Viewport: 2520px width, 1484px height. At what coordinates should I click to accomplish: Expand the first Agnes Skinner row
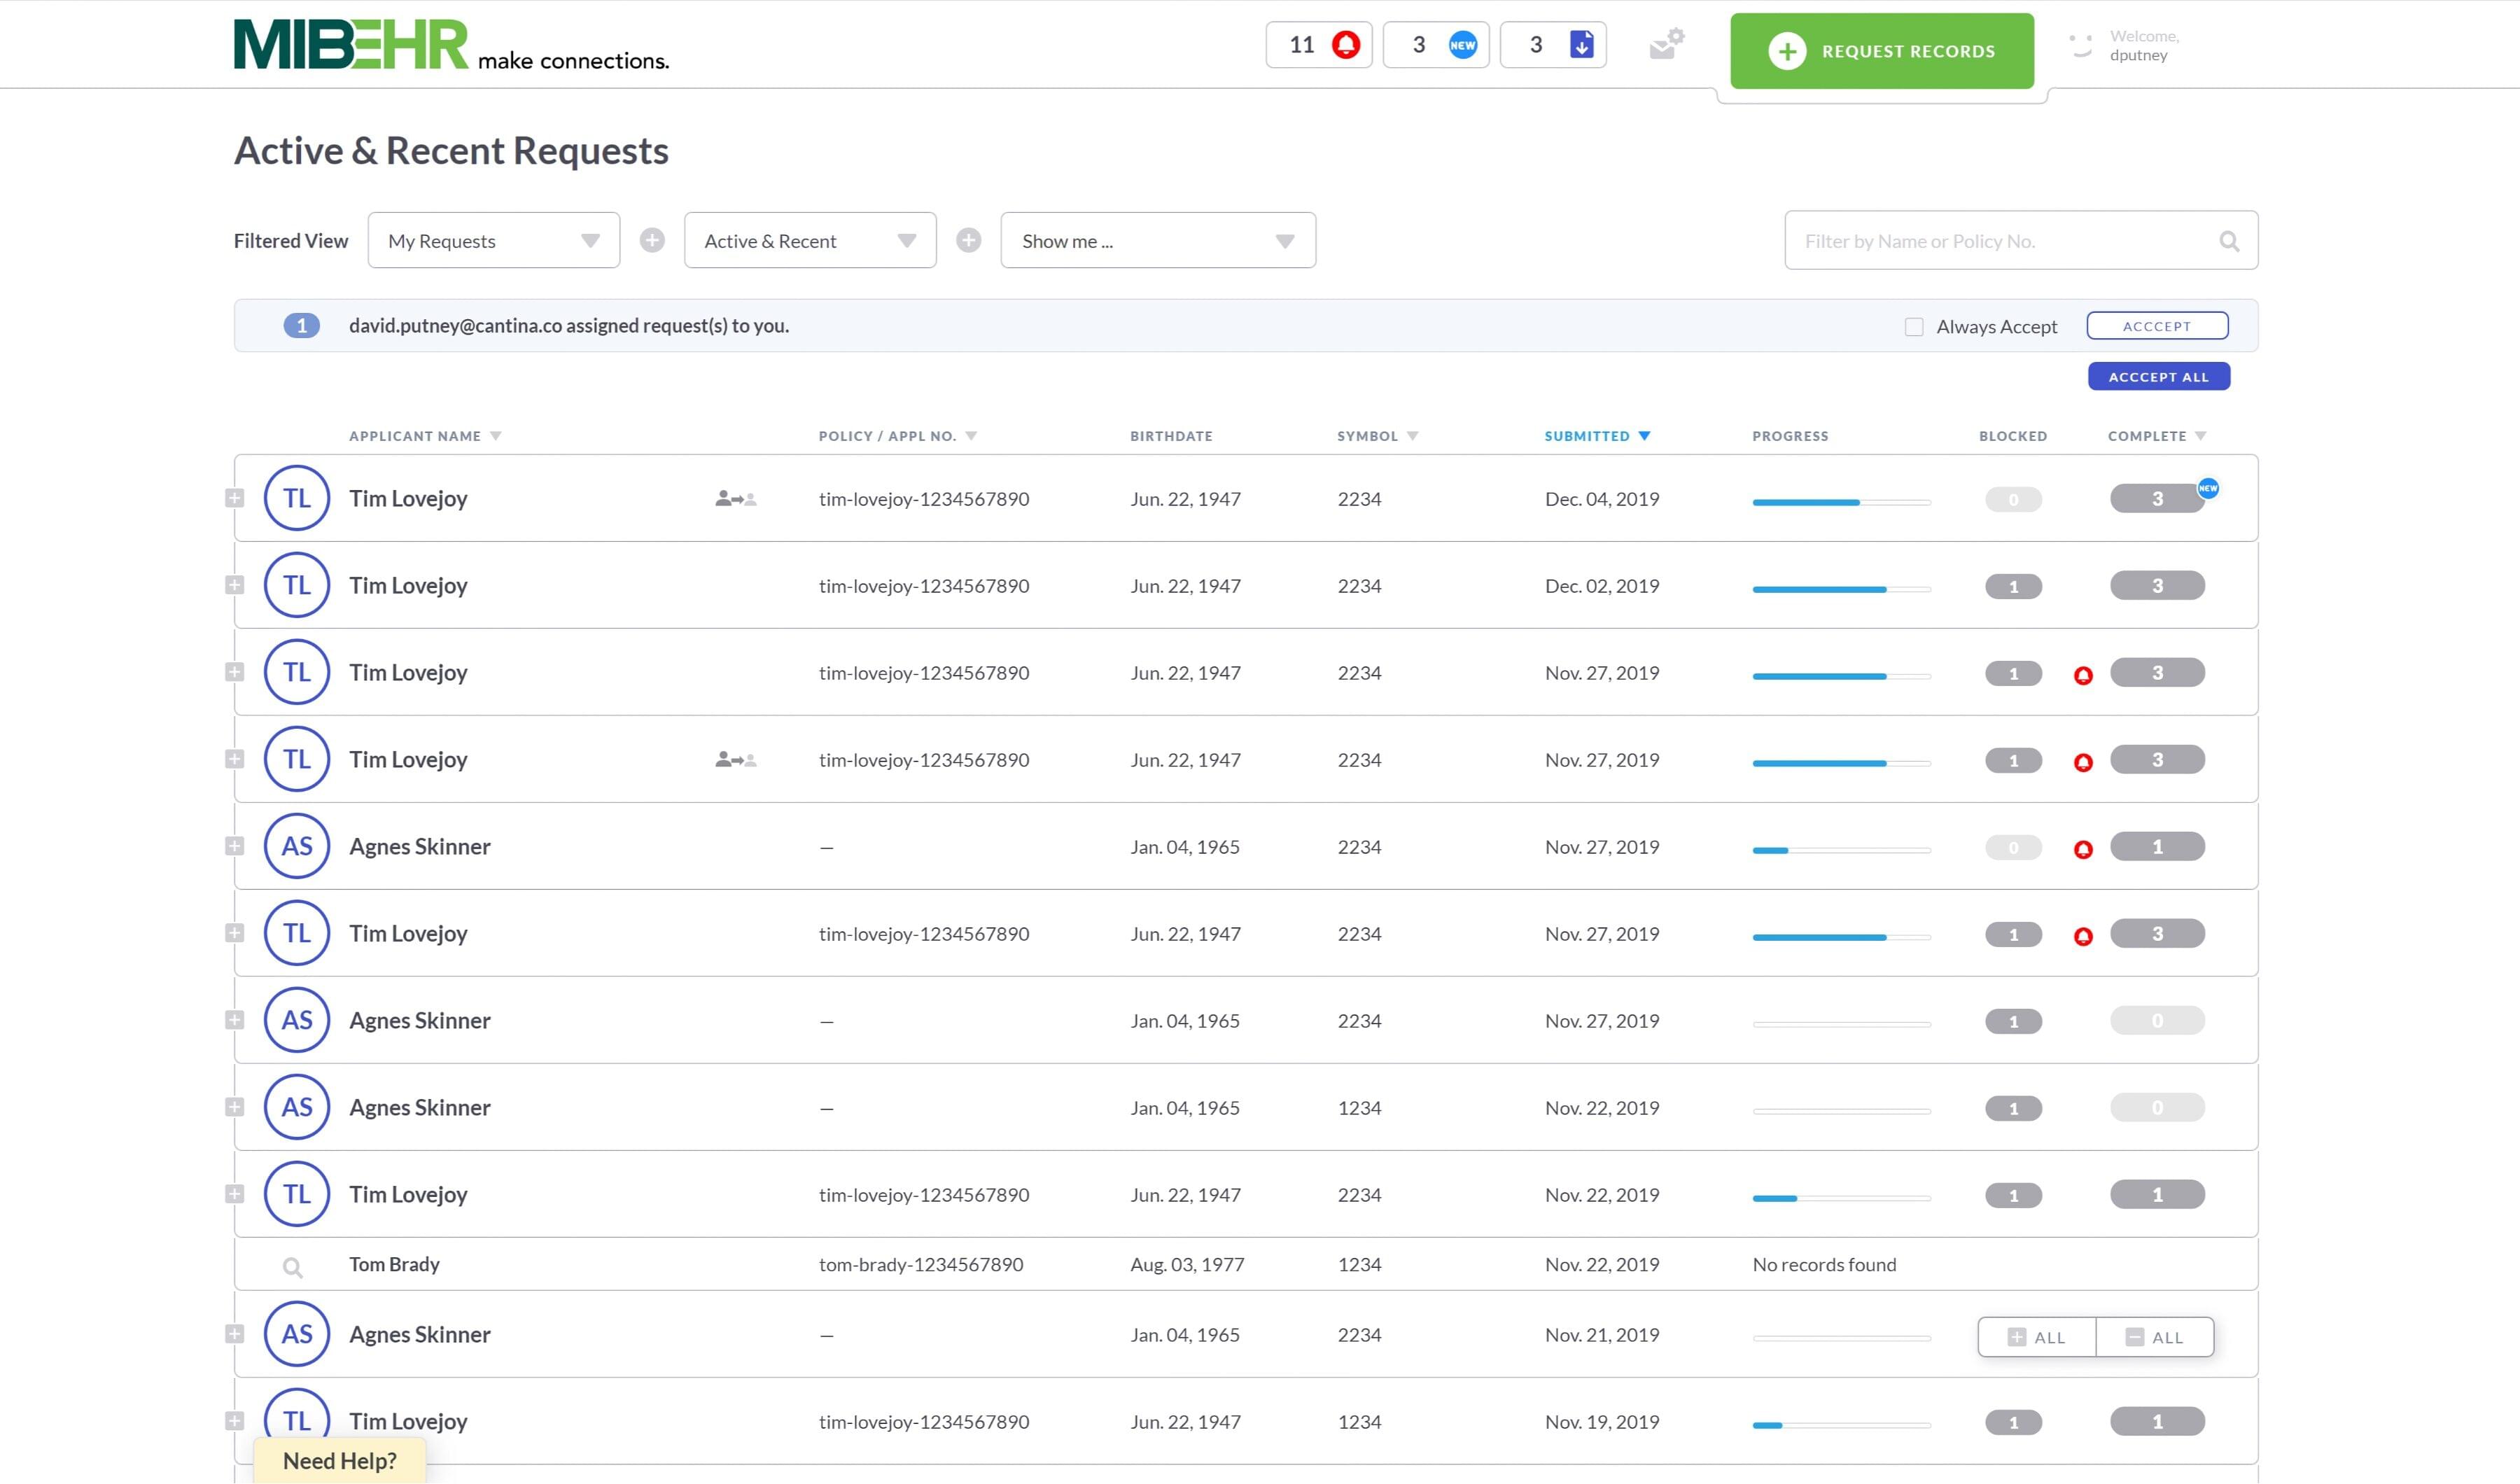coord(235,846)
